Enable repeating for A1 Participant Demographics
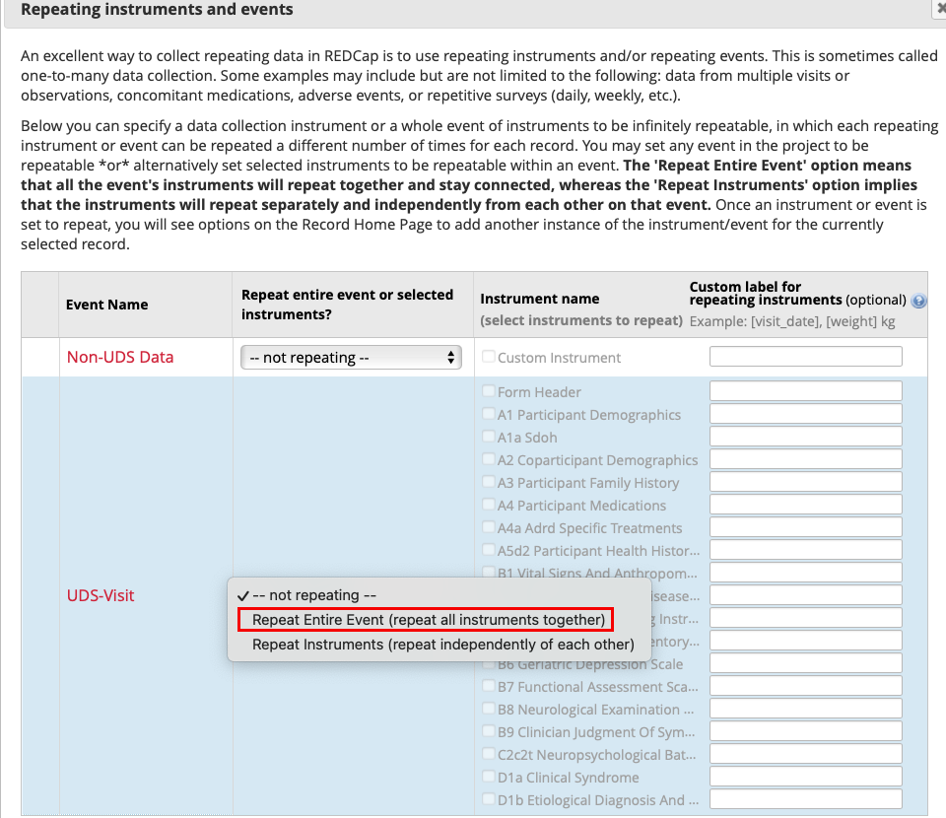946x818 pixels. point(488,414)
